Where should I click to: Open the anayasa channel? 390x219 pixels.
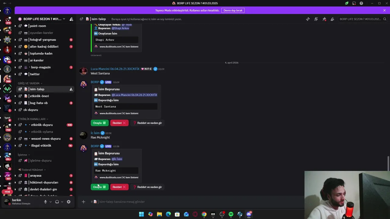coord(45,176)
